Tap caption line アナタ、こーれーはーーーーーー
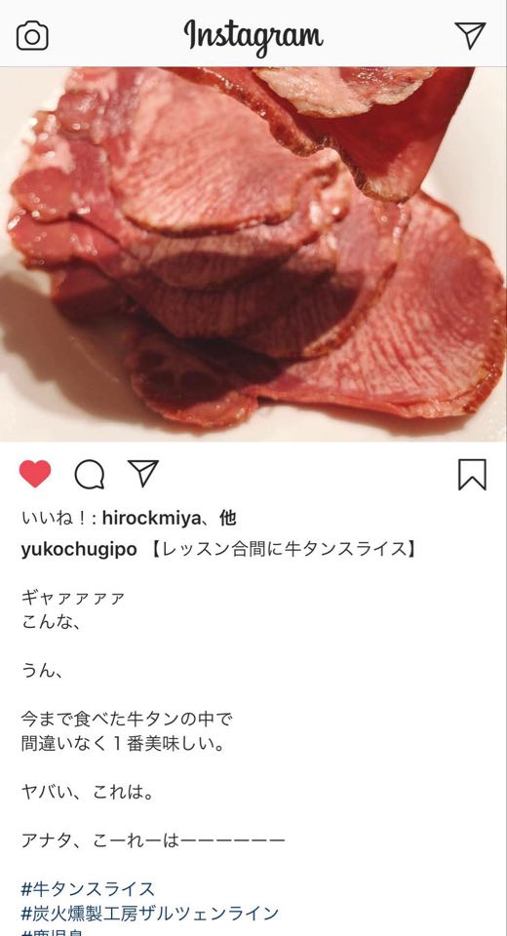 [x=153, y=841]
